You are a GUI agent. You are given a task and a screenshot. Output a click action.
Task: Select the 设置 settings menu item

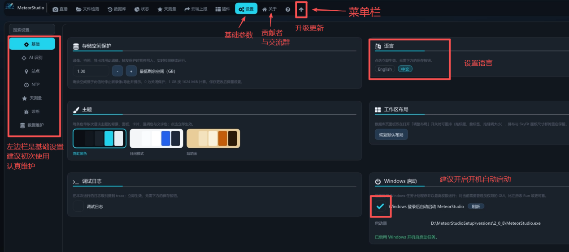coord(246,9)
